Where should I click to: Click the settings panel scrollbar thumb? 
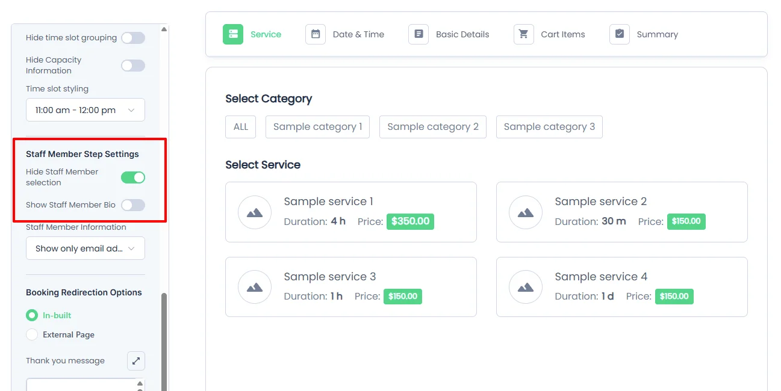pos(164,341)
